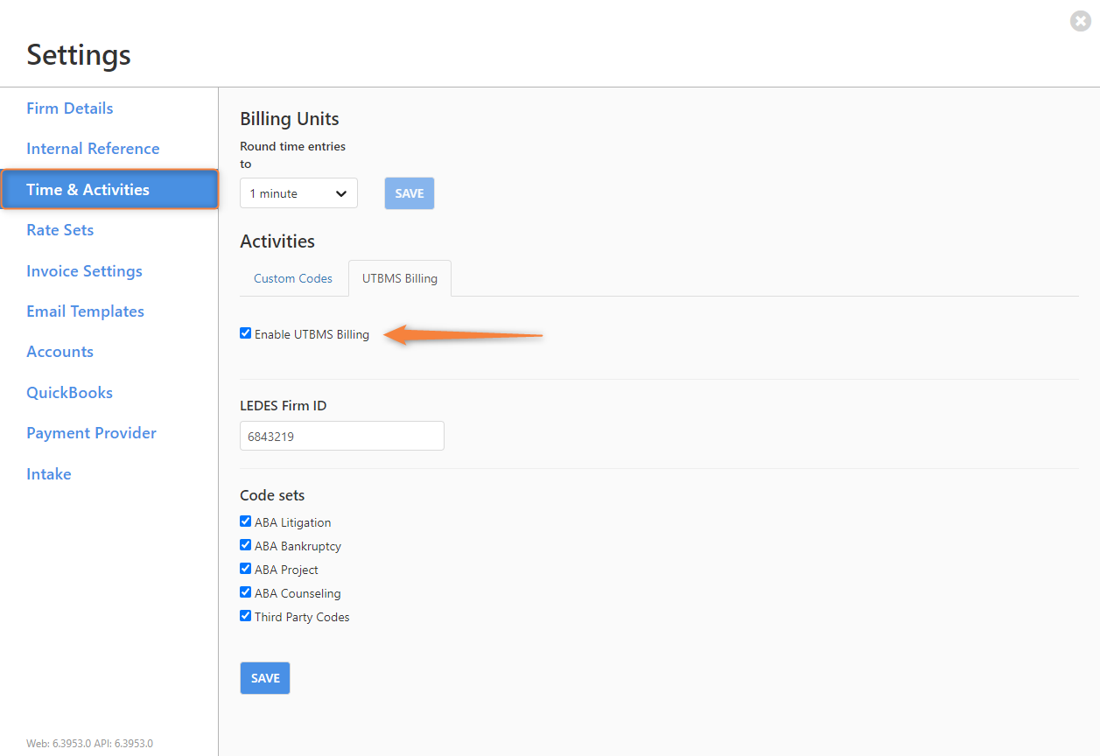1100x756 pixels.
Task: Open Email Templates settings
Action: click(85, 311)
